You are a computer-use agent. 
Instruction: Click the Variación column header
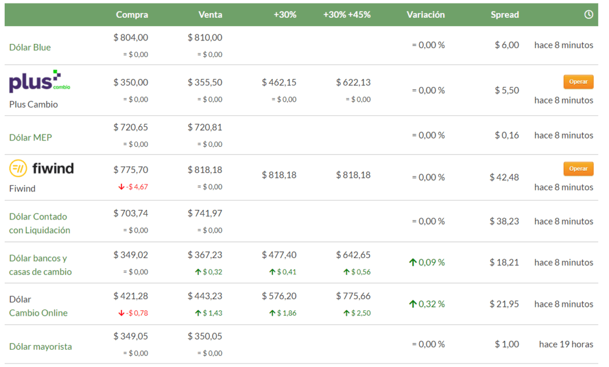coord(425,15)
